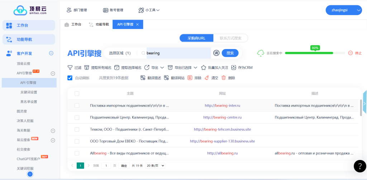The height and width of the screenshot is (180, 367).
Task: Tick the select-all checkbox in table header
Action: (77, 93)
